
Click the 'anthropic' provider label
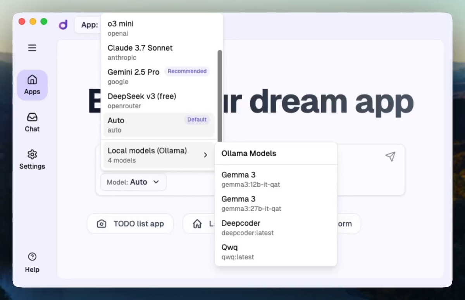coord(122,58)
